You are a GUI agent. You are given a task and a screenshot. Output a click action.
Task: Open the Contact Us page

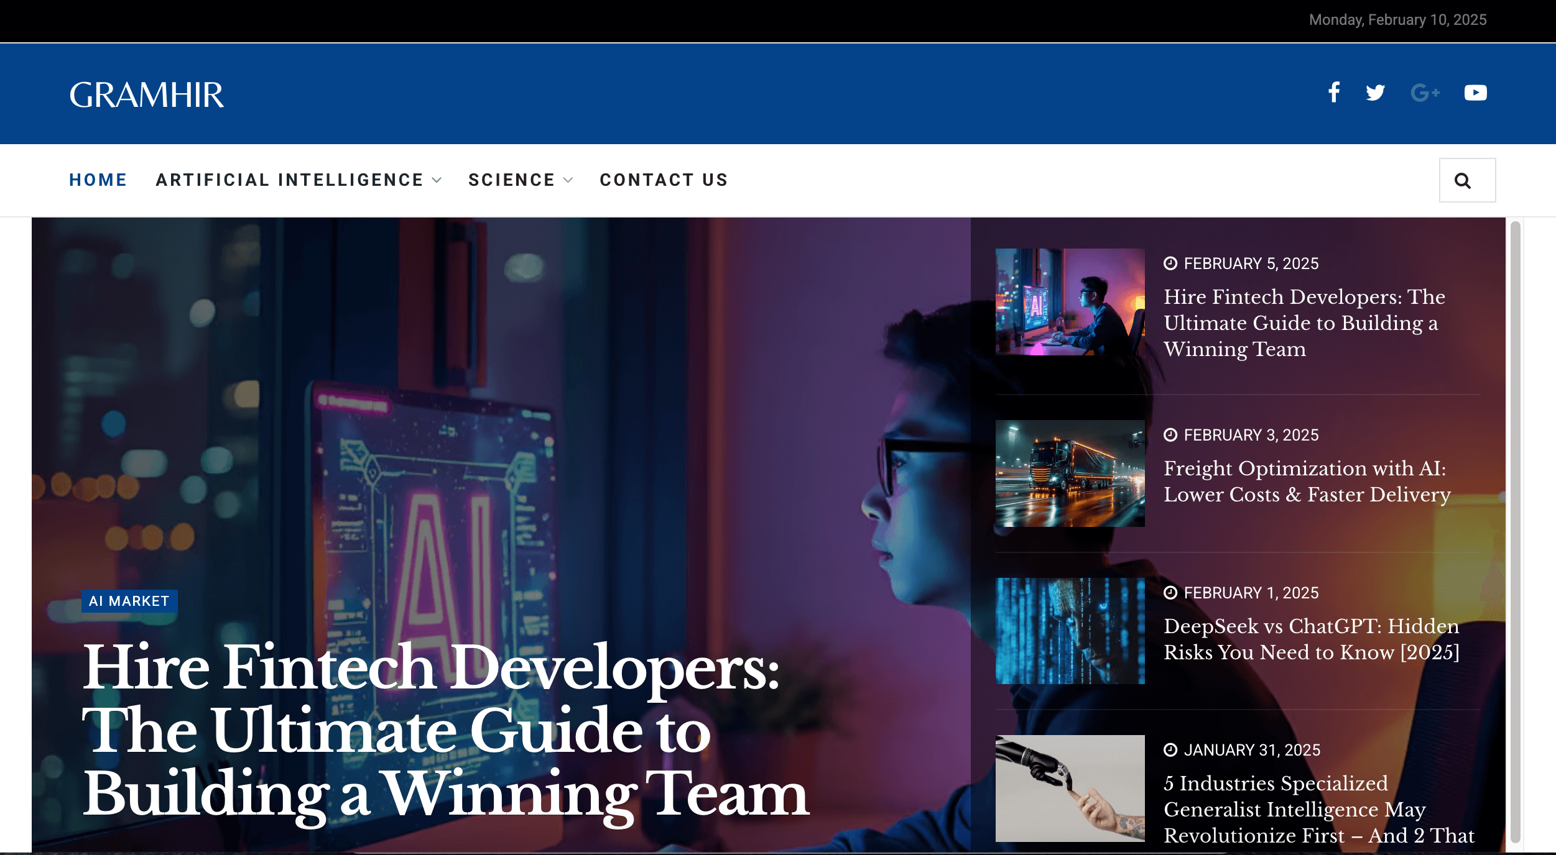[664, 180]
